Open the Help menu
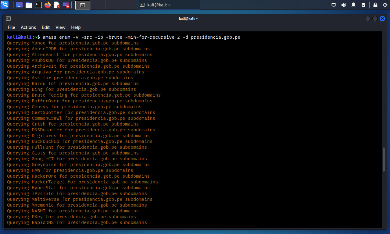Screen dimensions: 390x234 tap(76, 27)
